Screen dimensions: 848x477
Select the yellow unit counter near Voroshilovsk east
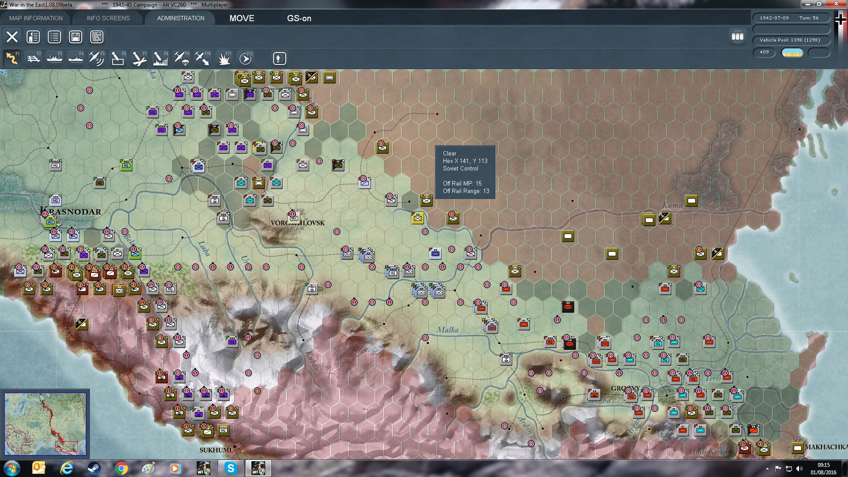pyautogui.click(x=417, y=218)
